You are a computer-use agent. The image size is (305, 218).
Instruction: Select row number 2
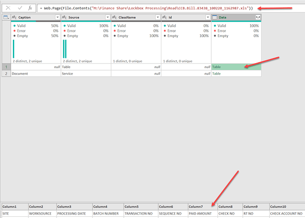pyautogui.click(x=6, y=74)
